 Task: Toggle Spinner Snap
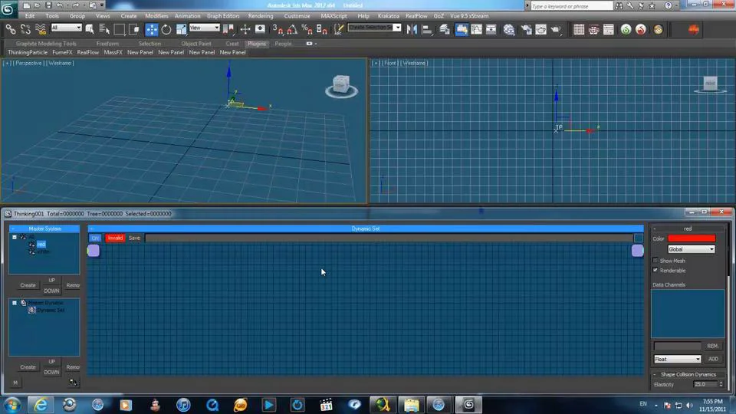pos(322,30)
